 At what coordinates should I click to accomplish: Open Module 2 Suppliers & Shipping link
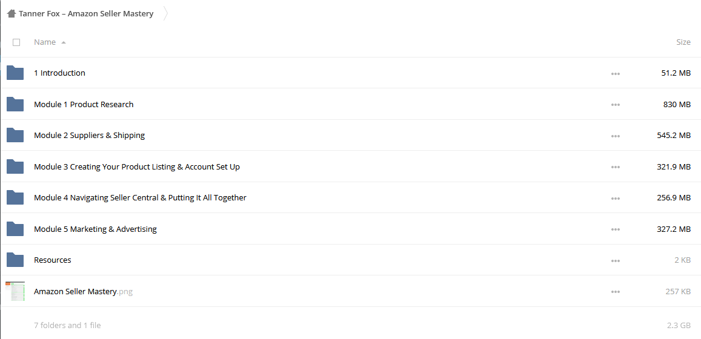(x=90, y=136)
